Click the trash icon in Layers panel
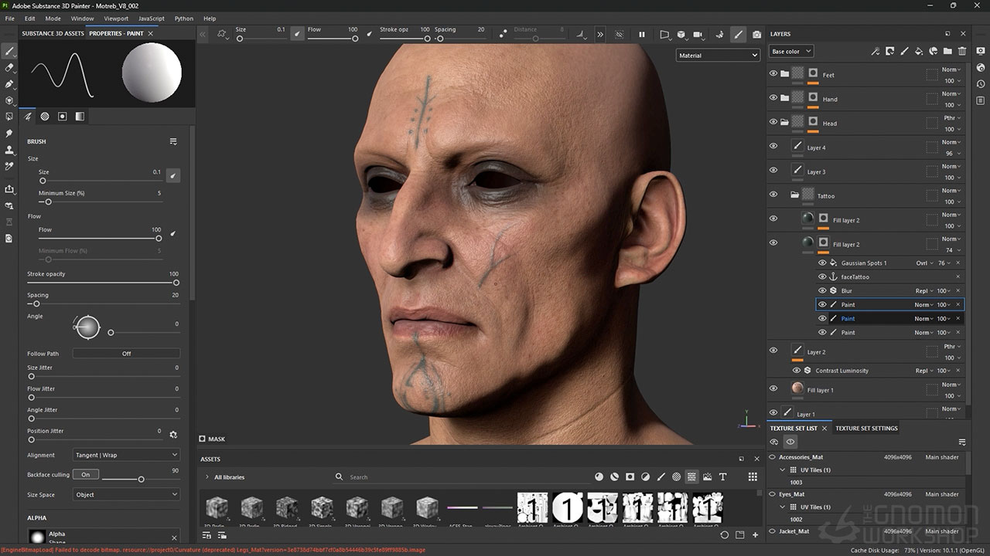990x556 pixels. (x=962, y=52)
